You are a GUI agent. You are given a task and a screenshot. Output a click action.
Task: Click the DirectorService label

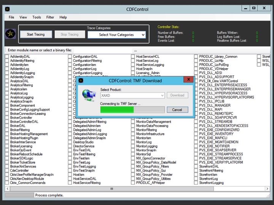click(x=84, y=146)
